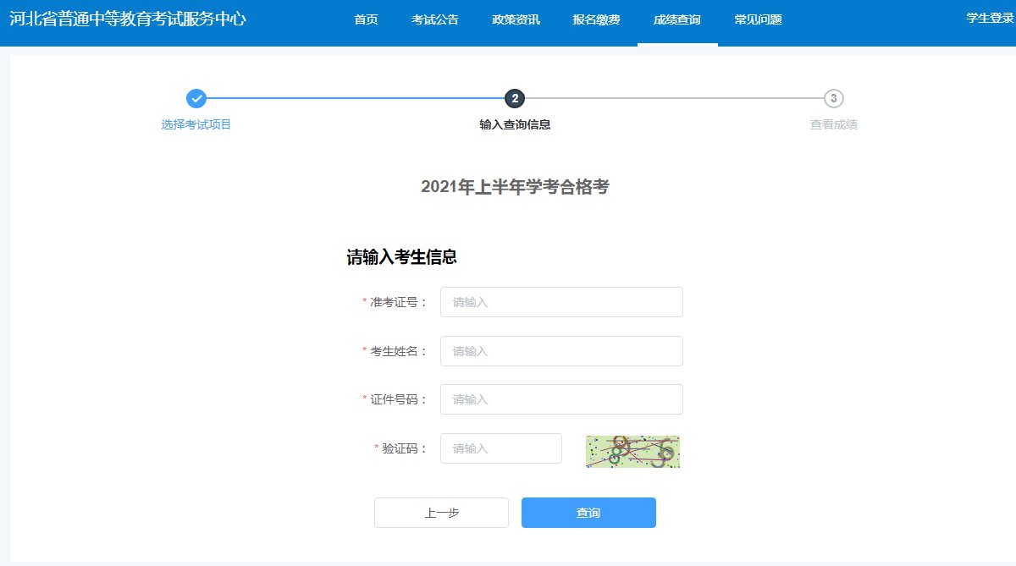
Task: Go to 考试公告 in navigation bar
Action: pos(434,19)
